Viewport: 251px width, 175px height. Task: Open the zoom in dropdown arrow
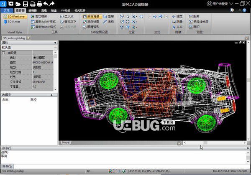(136, 17)
